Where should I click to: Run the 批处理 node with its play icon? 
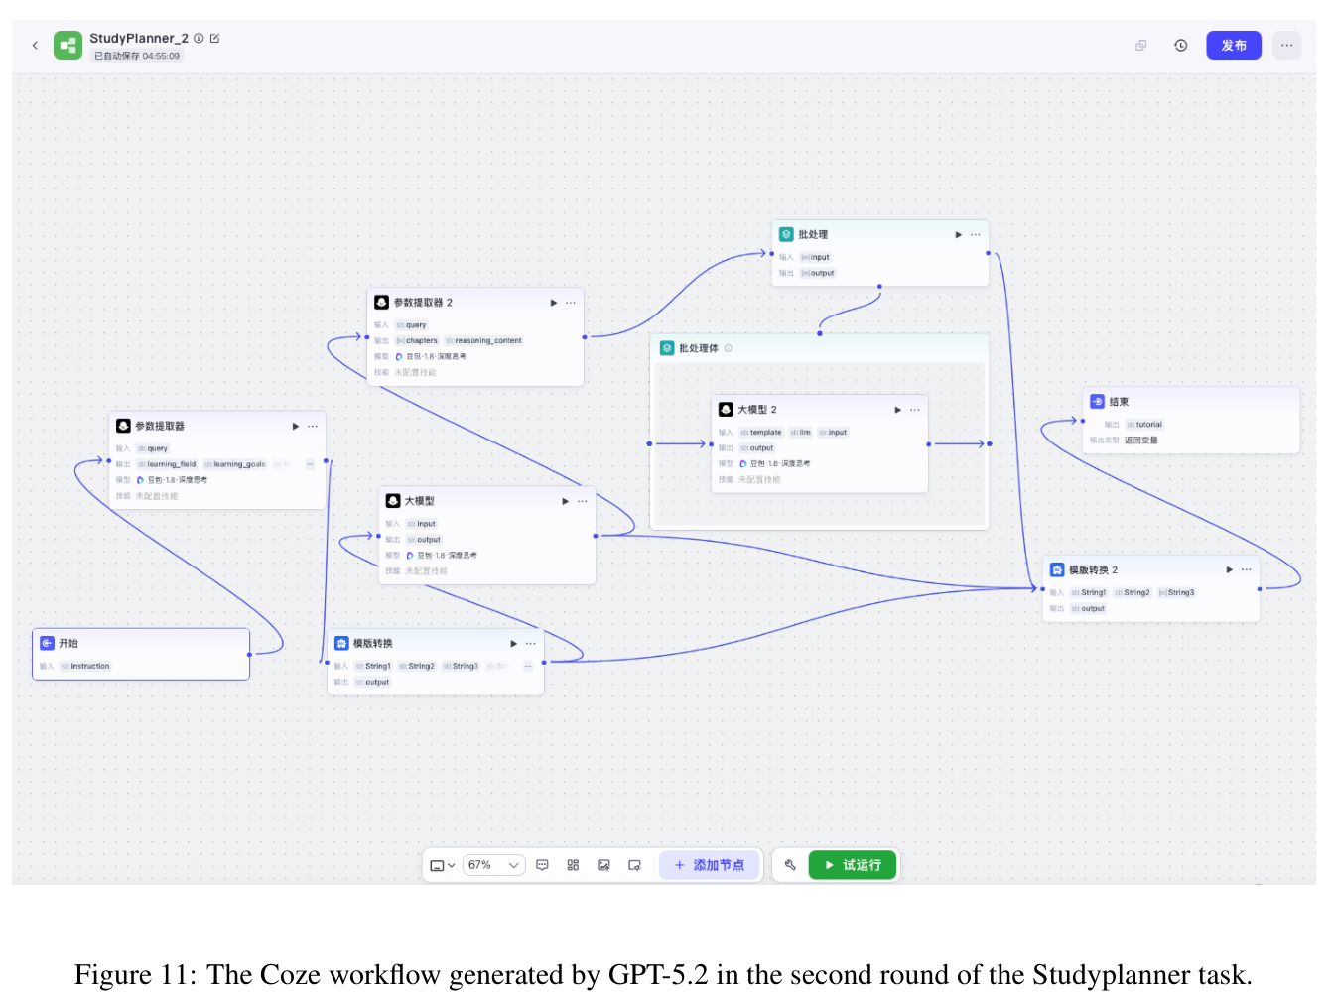pyautogui.click(x=958, y=235)
